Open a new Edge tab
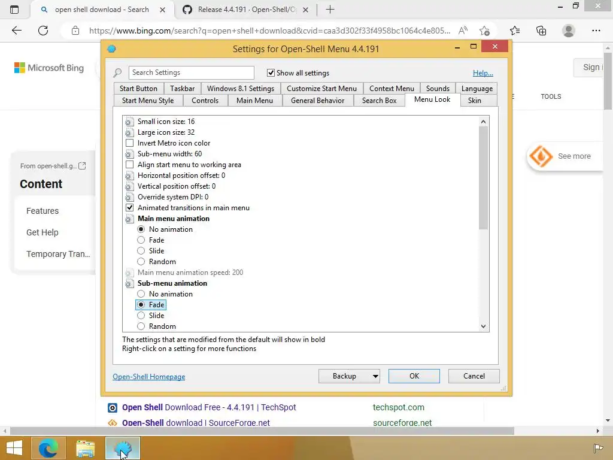The image size is (613, 460). coord(330,10)
